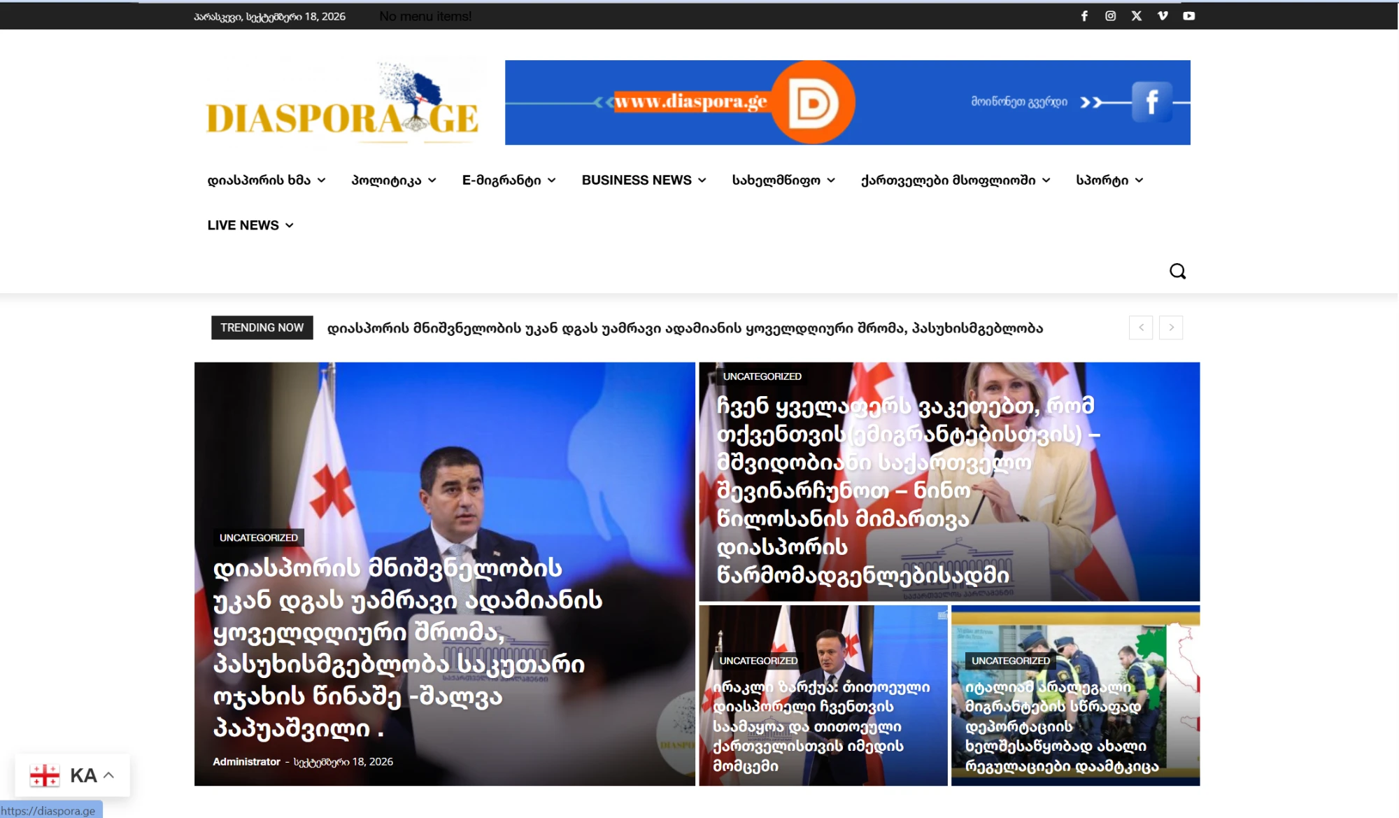Show previous trending headline
The image size is (1399, 818).
coord(1141,327)
